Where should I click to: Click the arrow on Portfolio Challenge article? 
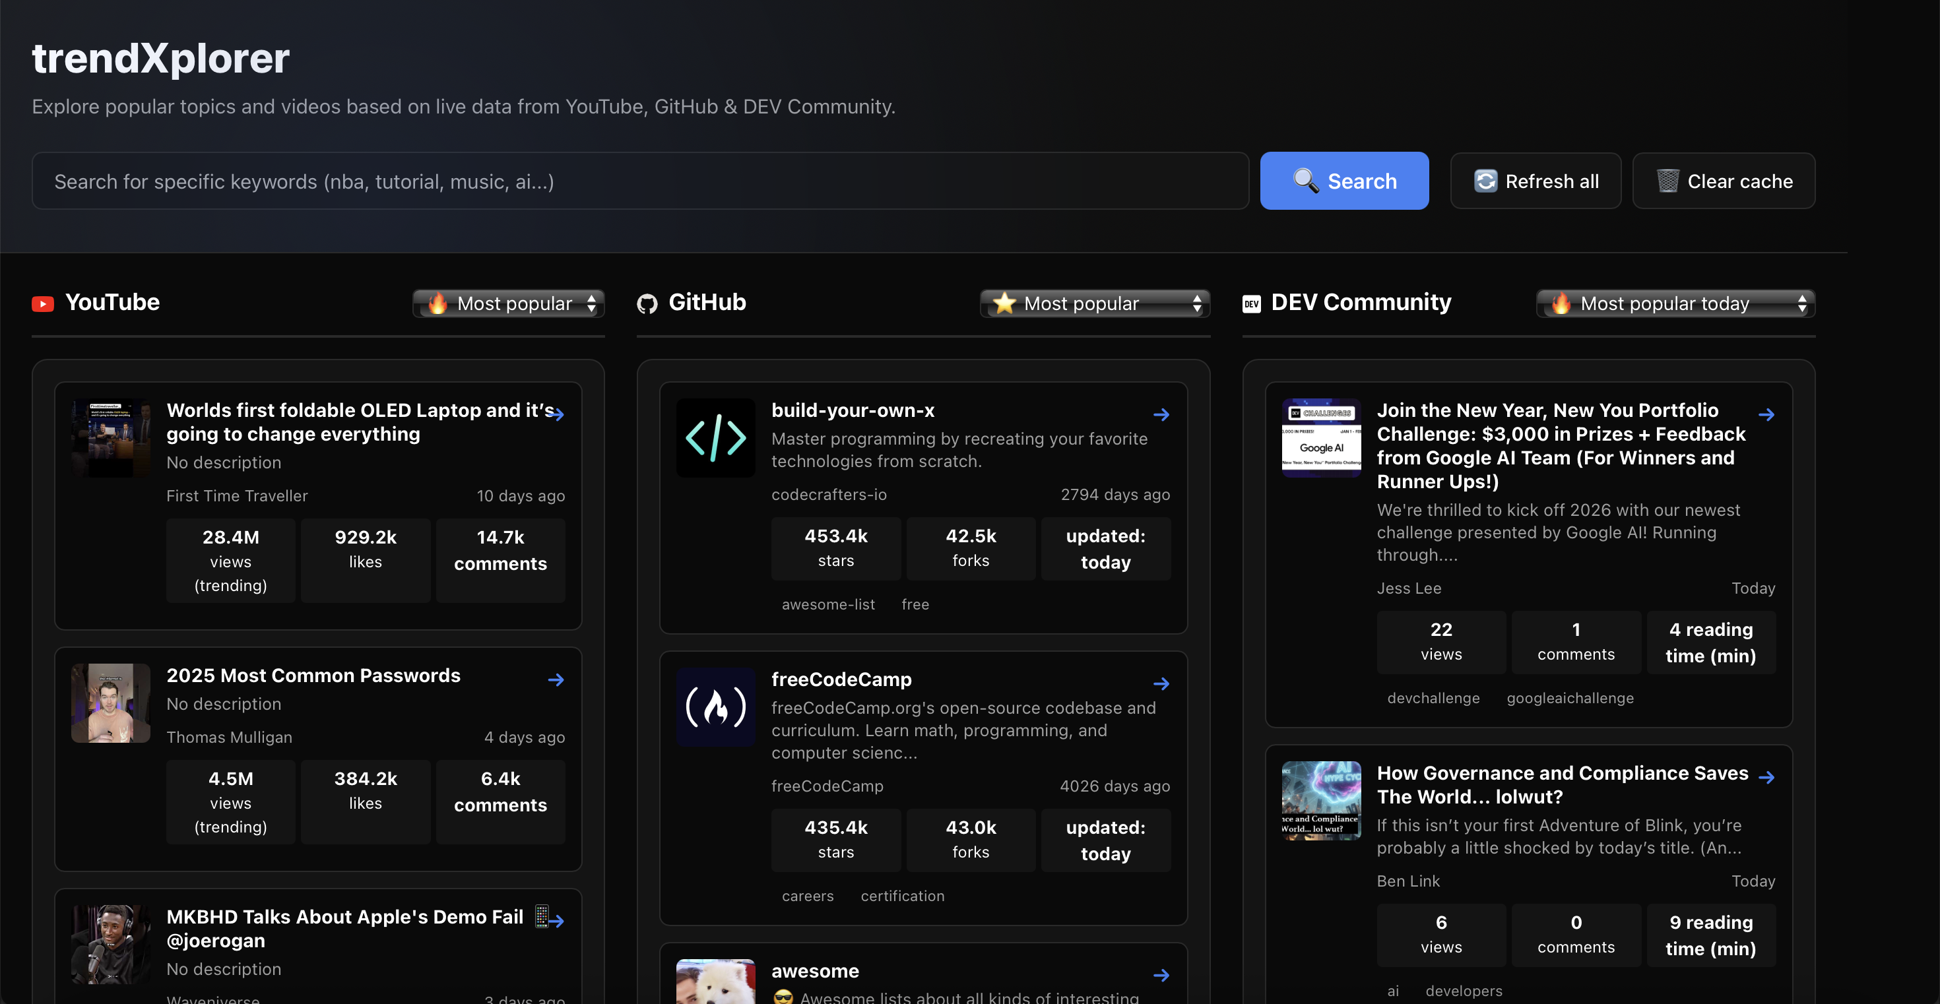tap(1766, 415)
